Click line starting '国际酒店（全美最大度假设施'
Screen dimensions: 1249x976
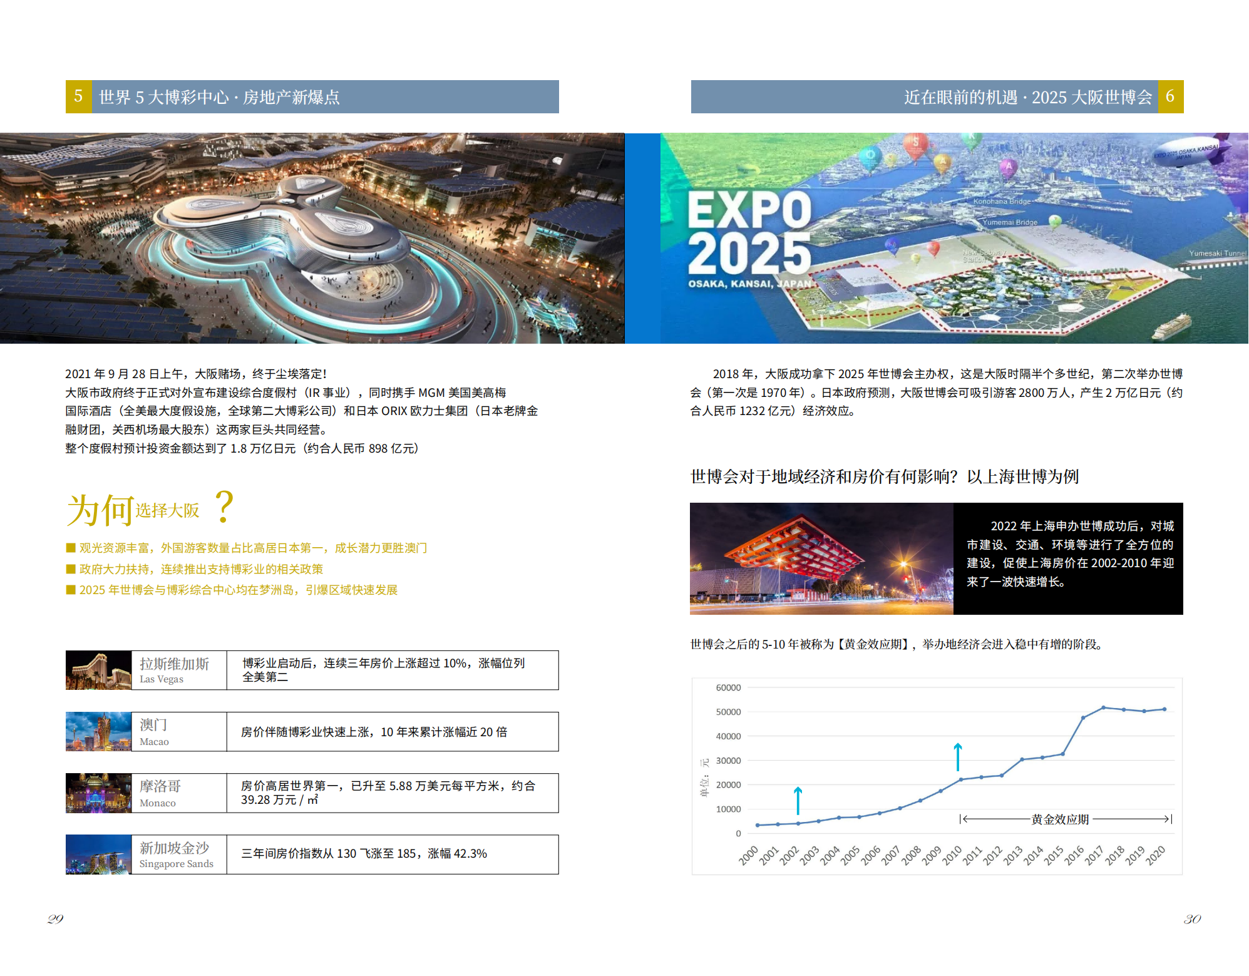pos(302,411)
